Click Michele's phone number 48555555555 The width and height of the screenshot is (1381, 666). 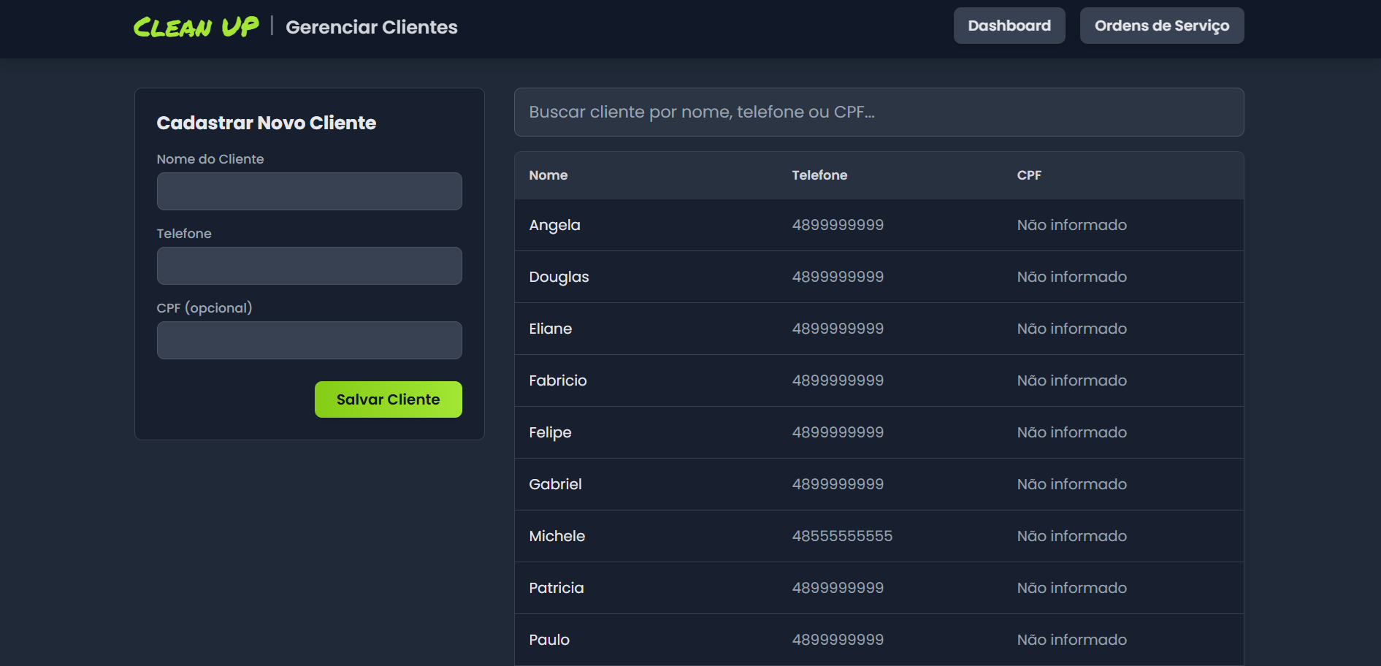(843, 536)
